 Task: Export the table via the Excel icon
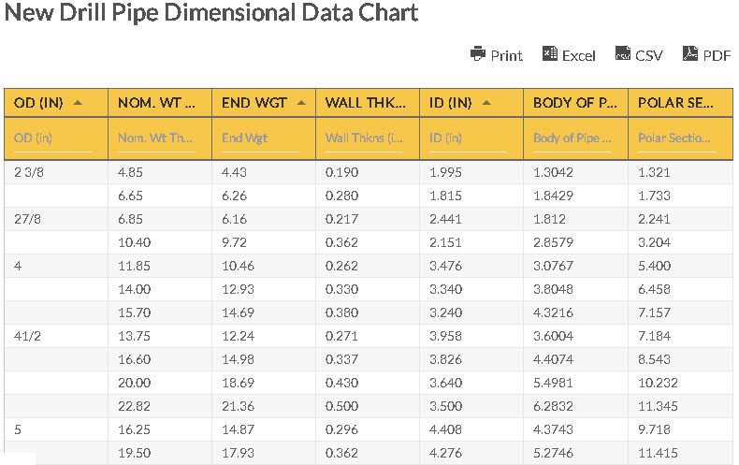(550, 54)
